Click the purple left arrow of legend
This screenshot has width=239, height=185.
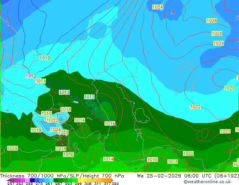pyautogui.click(x=9, y=180)
